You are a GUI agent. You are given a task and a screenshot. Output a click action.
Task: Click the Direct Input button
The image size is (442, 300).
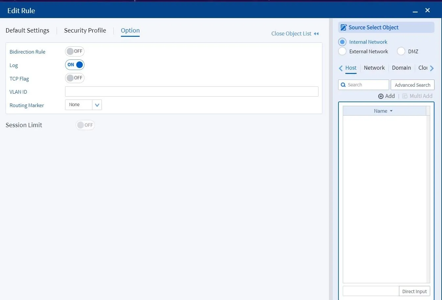click(414, 291)
